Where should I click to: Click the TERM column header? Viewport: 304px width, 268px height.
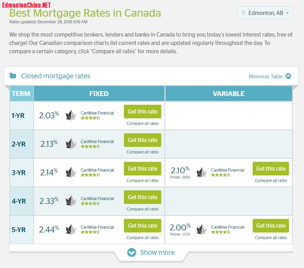point(21,94)
